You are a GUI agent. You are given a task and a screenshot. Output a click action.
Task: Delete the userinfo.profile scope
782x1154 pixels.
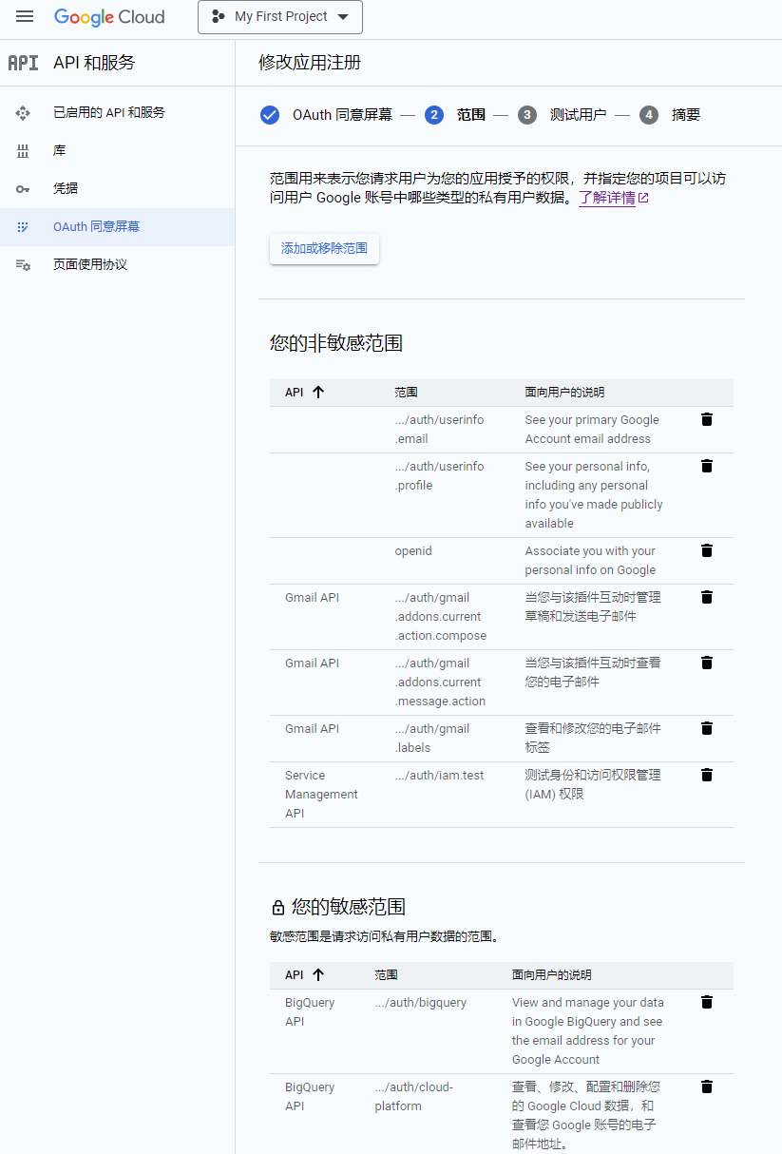(707, 466)
